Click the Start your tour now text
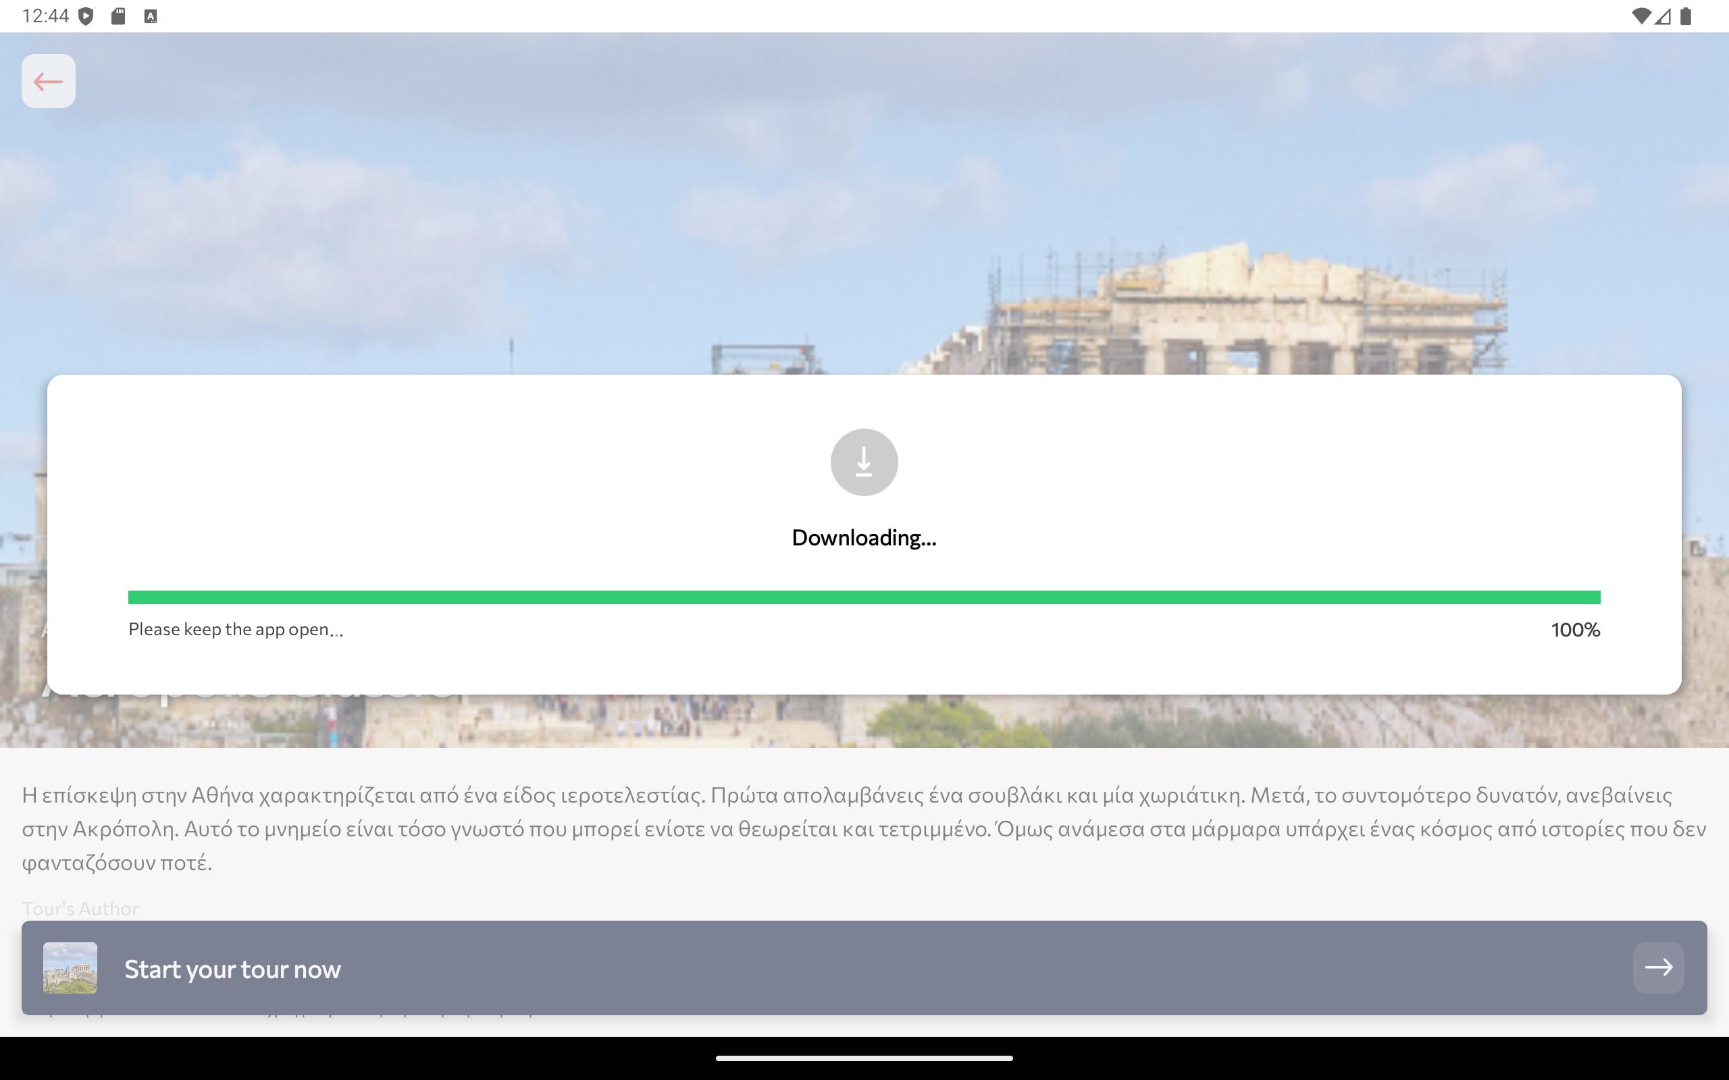This screenshot has height=1080, width=1729. [x=232, y=969]
